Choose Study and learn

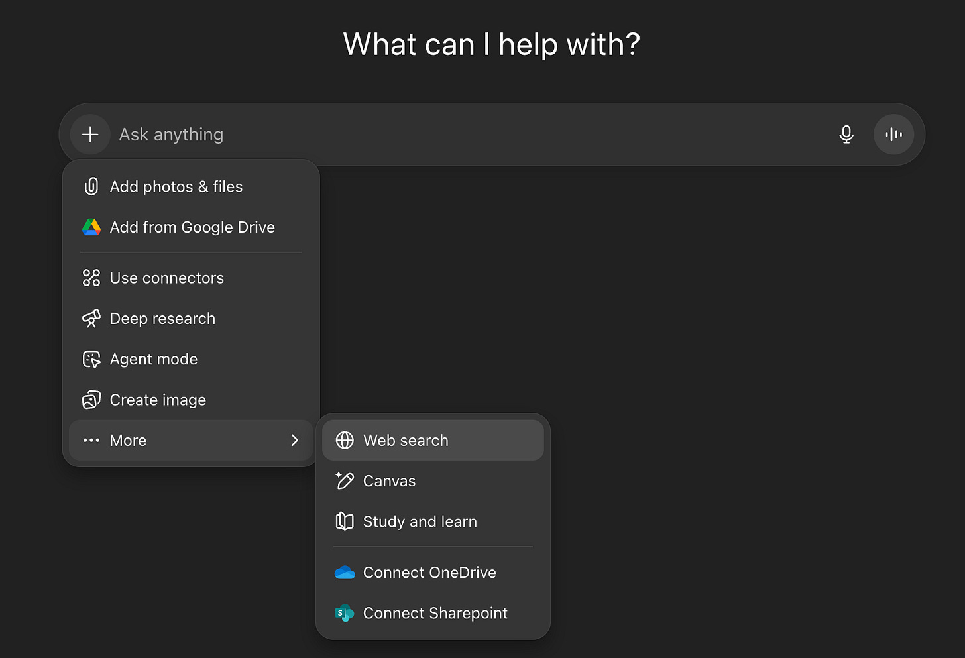pos(433,521)
